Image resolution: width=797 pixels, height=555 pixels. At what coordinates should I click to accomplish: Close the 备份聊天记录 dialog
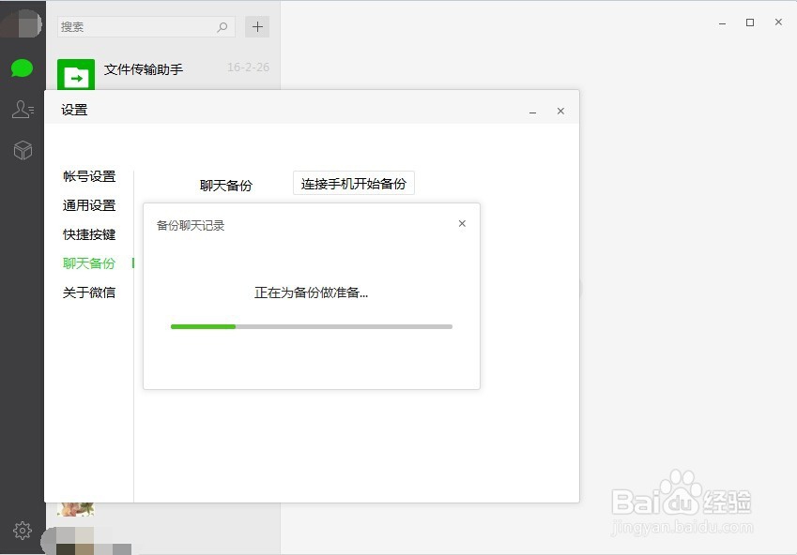462,223
